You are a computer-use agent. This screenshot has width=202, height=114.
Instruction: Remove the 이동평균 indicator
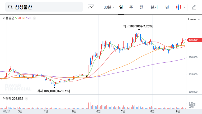coord(34,18)
